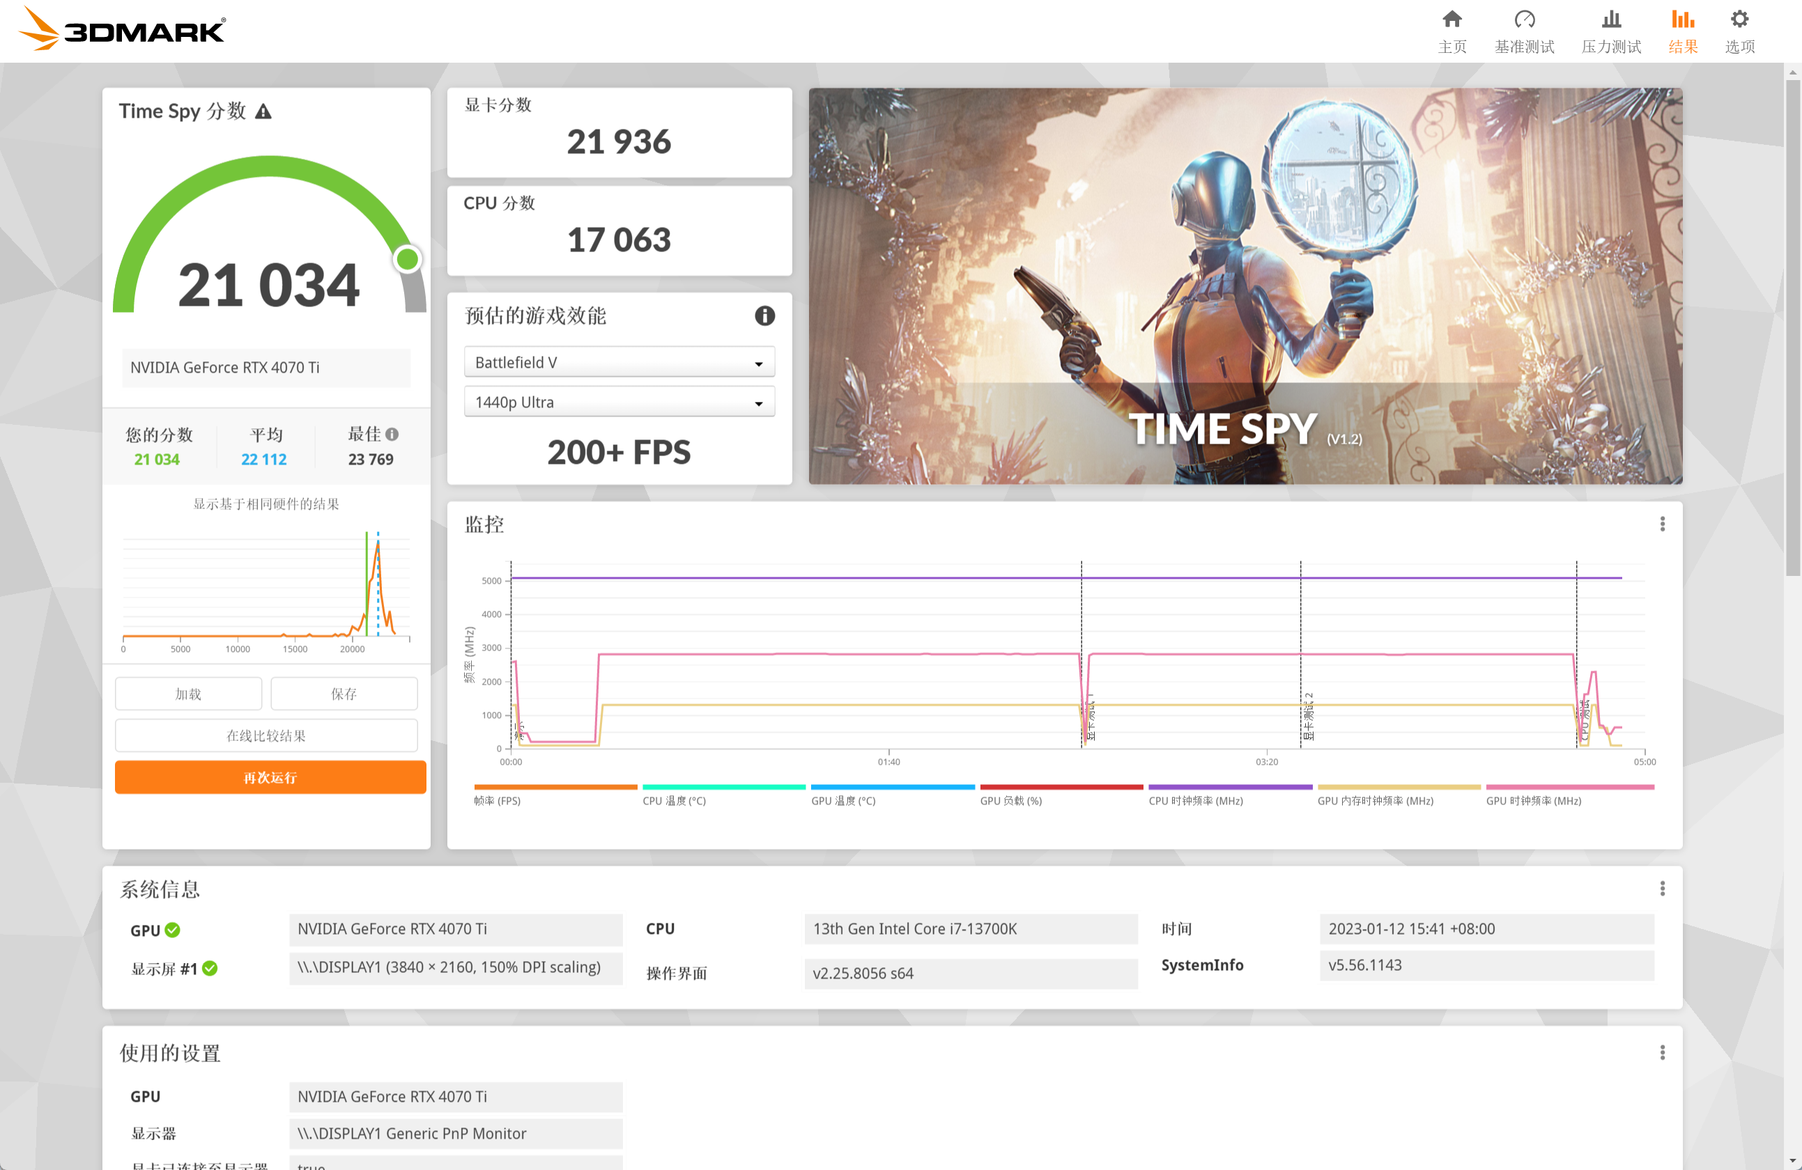Toggle the CPU 温度 (°C) teal legend
Viewport: 1802px width, 1170px height.
click(723, 795)
